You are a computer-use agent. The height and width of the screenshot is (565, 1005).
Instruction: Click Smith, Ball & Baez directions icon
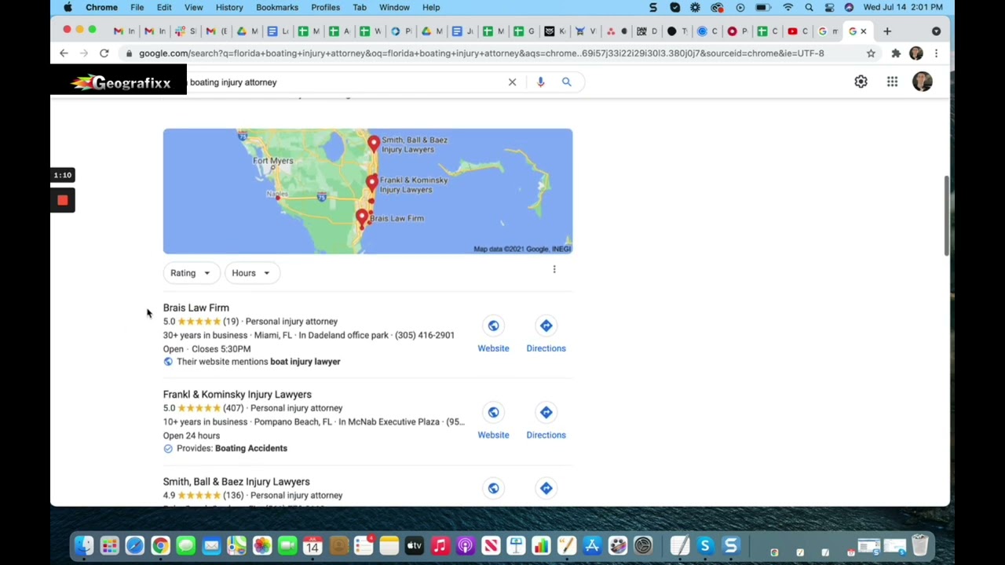pos(546,488)
